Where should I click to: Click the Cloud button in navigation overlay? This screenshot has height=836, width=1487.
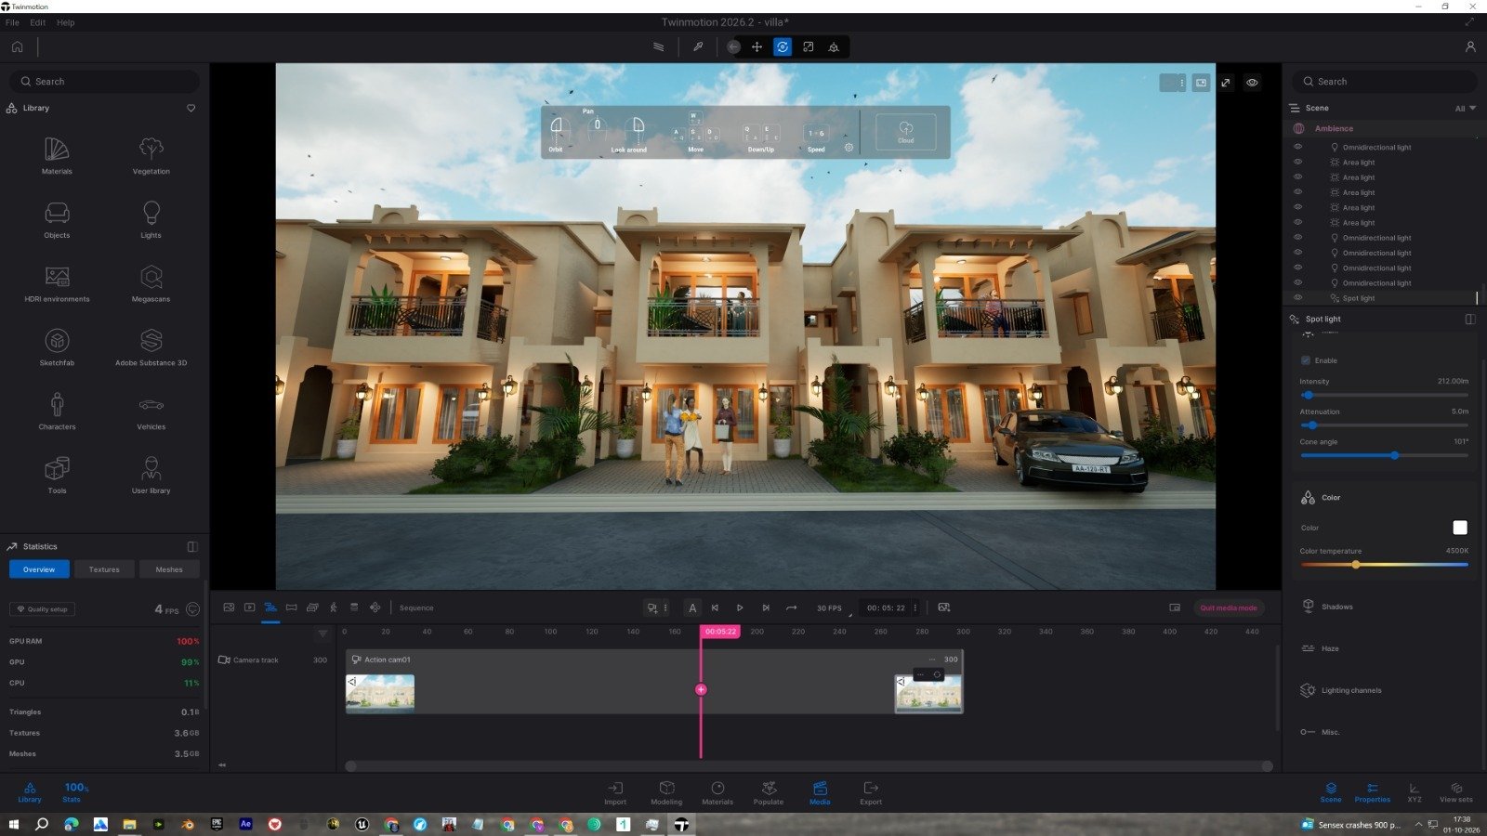pyautogui.click(x=905, y=132)
